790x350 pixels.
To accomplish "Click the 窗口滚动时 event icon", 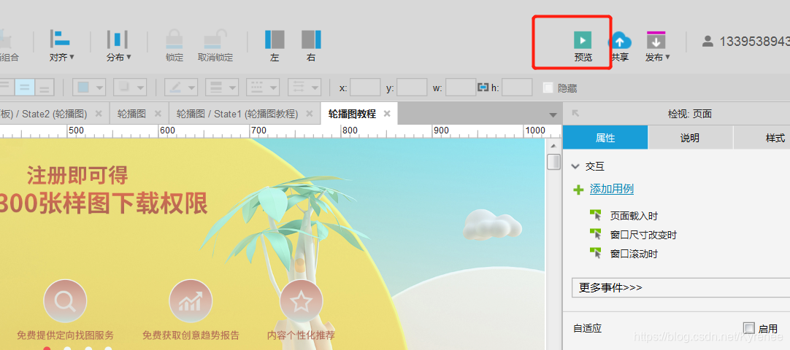I will (596, 253).
